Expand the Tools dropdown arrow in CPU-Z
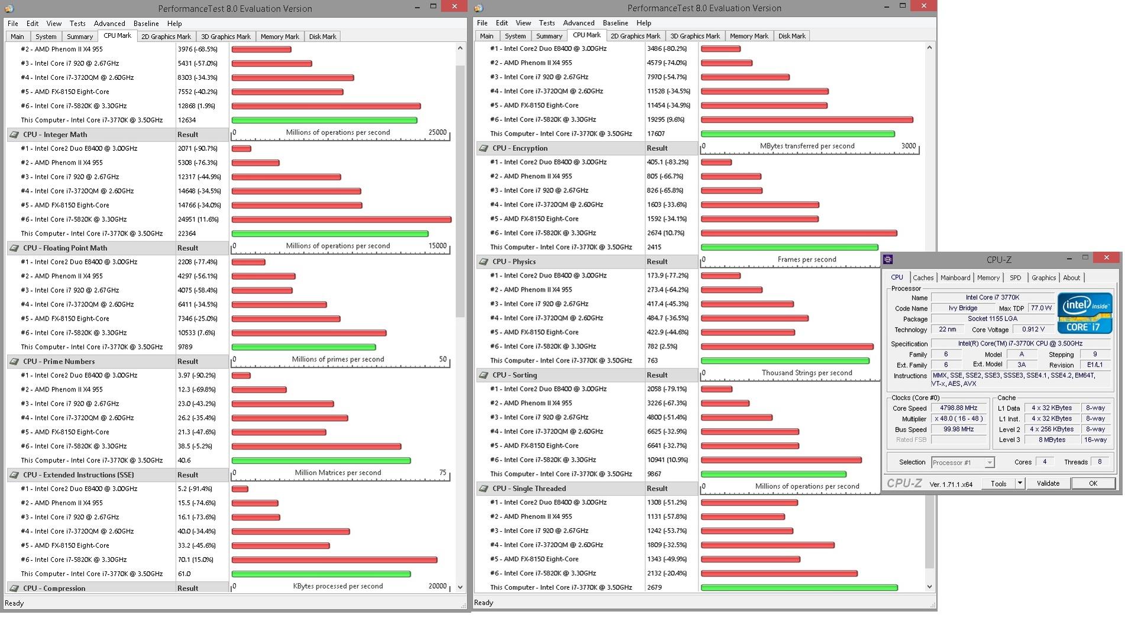 coord(1020,484)
